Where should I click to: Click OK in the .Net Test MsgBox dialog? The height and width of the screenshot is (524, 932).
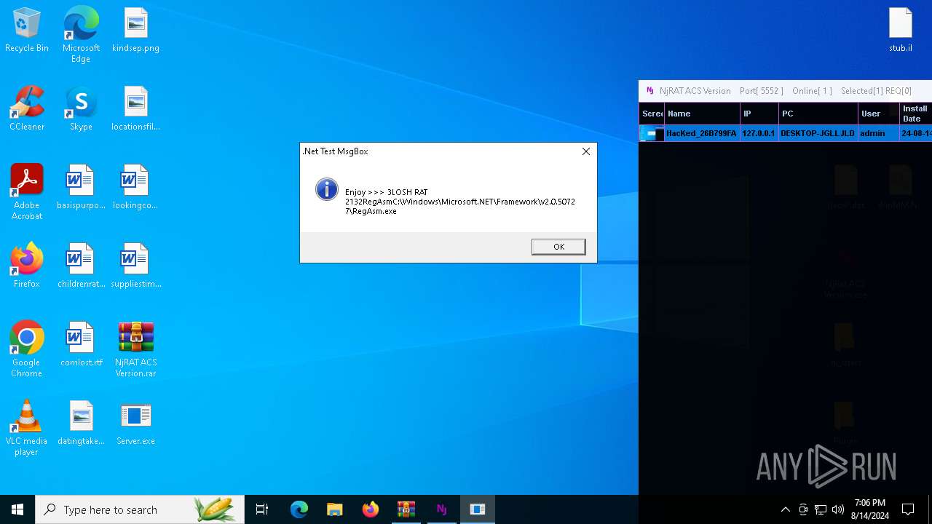pyautogui.click(x=558, y=247)
